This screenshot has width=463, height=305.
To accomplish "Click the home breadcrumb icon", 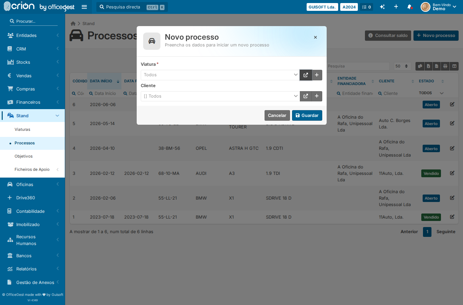I will pyautogui.click(x=73, y=23).
